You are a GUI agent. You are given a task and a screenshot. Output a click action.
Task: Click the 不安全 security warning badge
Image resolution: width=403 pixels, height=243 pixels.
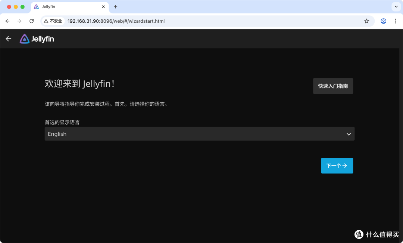click(x=53, y=21)
